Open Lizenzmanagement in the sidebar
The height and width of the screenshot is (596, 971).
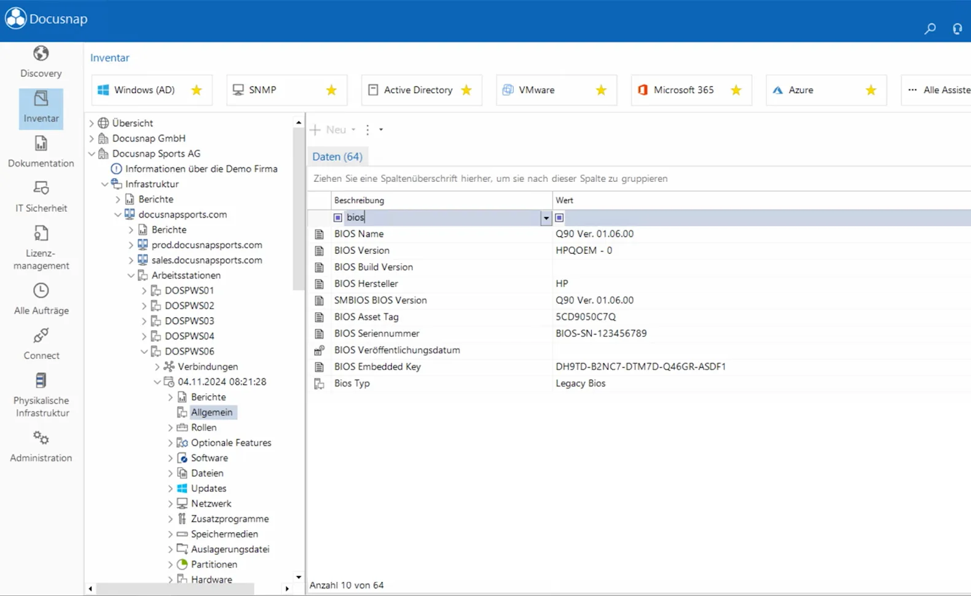[x=41, y=248]
